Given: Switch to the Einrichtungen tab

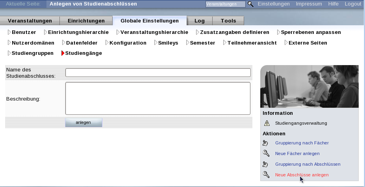Looking at the screenshot, I should tap(86, 21).
